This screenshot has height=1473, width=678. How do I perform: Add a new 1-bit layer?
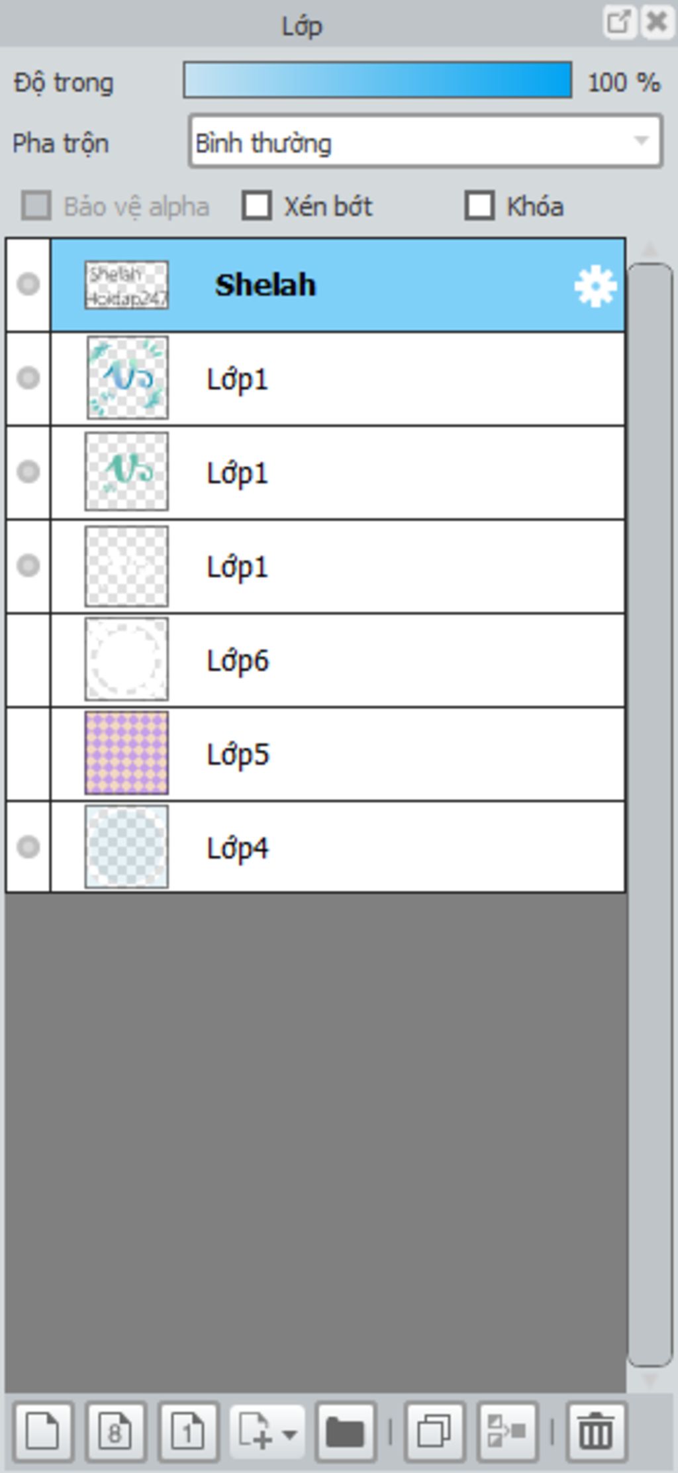[187, 1432]
